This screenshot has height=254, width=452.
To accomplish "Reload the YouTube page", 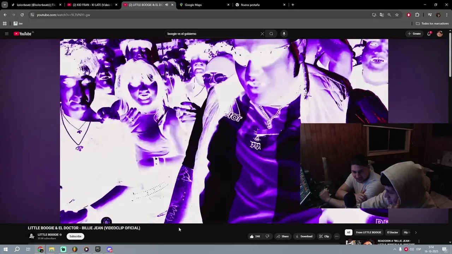I will [x=22, y=15].
